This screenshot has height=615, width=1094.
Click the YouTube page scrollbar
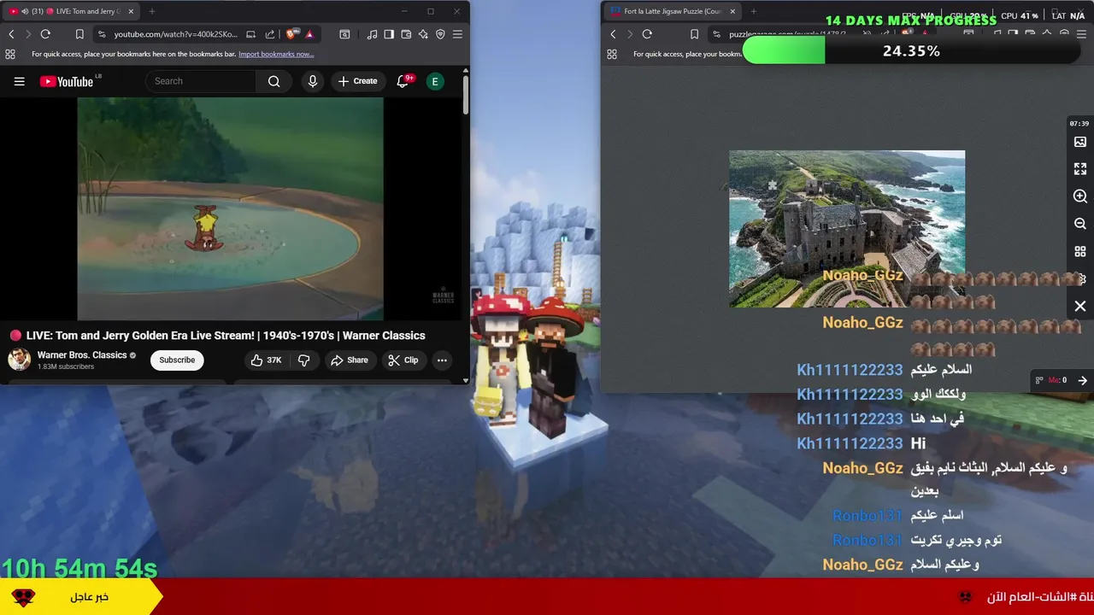466,95
